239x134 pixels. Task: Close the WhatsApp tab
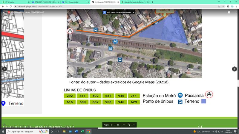coord(29,2)
